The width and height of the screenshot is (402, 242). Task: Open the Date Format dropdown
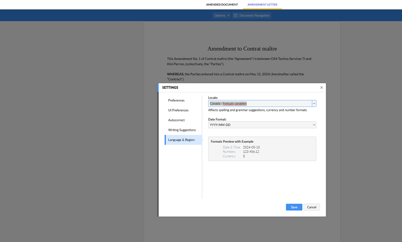click(262, 125)
